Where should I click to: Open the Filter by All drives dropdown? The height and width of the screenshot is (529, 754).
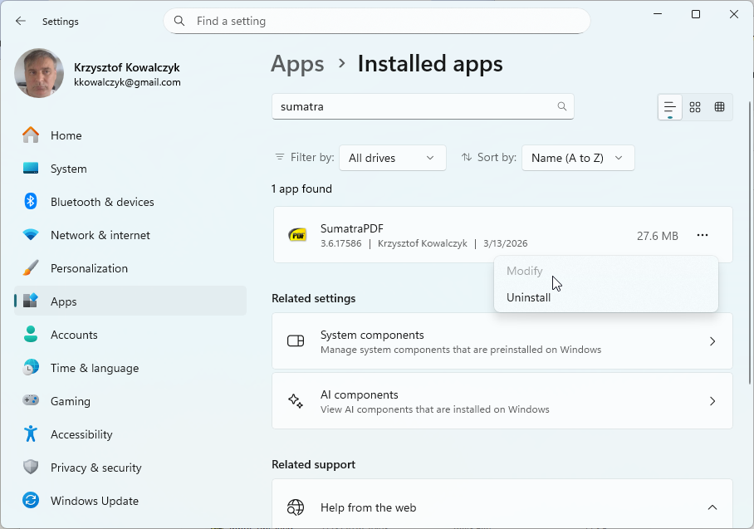[393, 158]
